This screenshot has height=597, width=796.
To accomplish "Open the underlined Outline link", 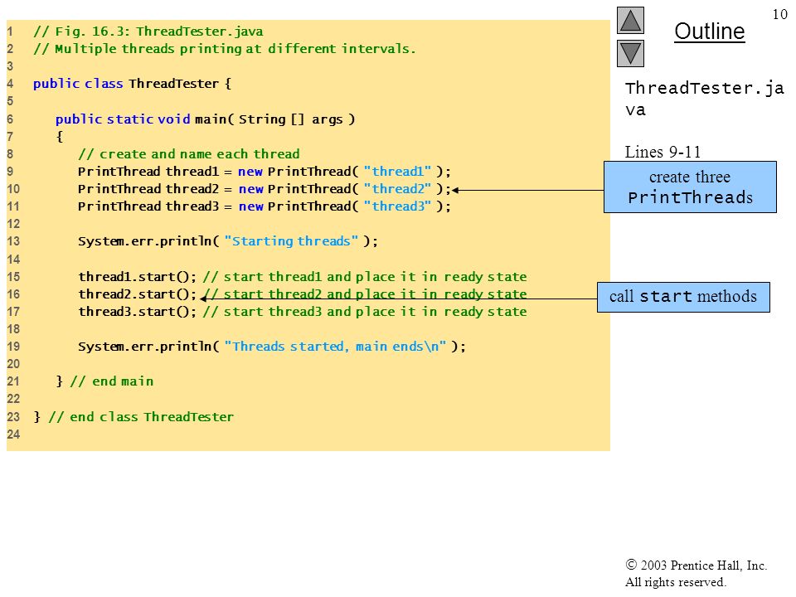I will click(x=709, y=32).
